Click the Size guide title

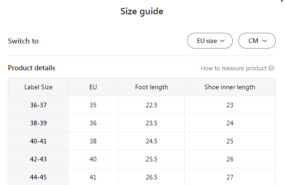point(142,12)
